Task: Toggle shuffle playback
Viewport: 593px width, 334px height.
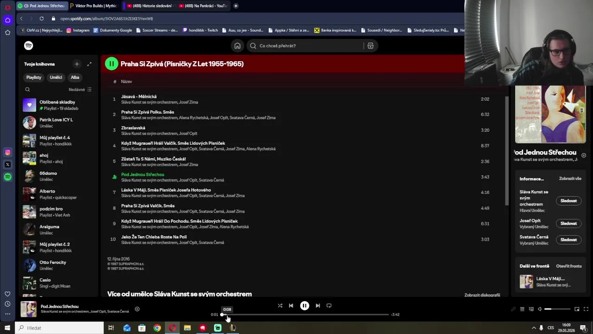Action: click(x=280, y=306)
